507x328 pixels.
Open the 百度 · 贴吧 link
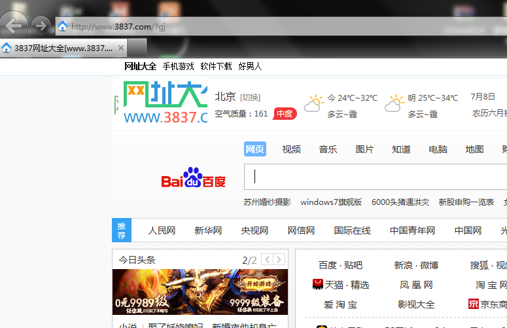340,265
